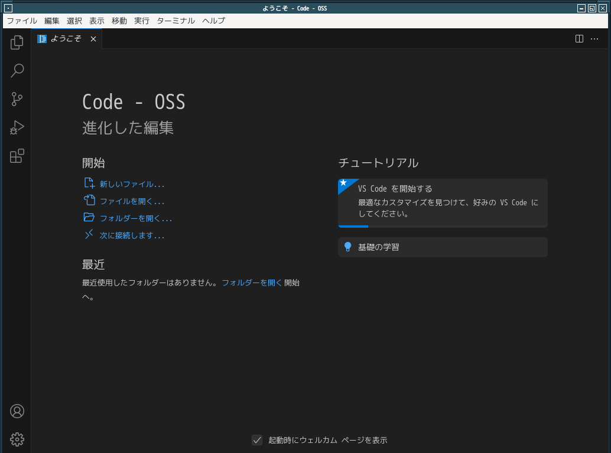The height and width of the screenshot is (453, 611).
Task: Open the Run and Debug view
Action: 17,127
